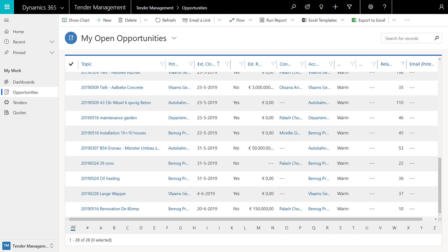The width and height of the screenshot is (448, 252).
Task: Open filter on Est. Revenue column
Action: click(273, 64)
